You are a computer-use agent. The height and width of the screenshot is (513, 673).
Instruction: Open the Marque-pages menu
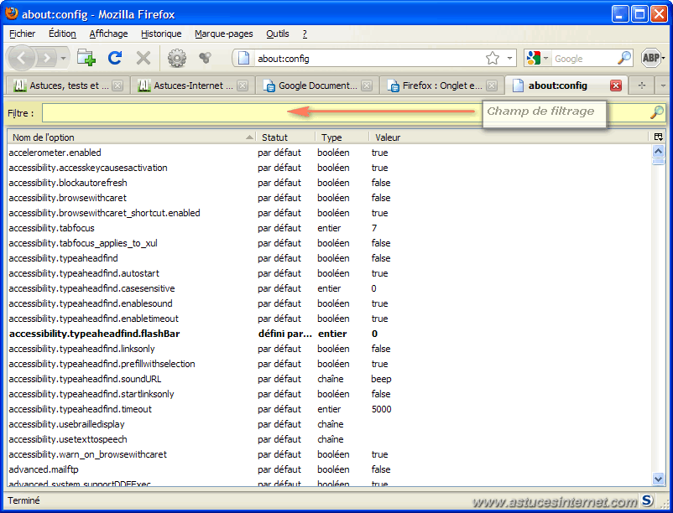coord(223,34)
